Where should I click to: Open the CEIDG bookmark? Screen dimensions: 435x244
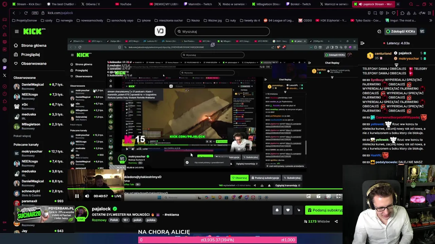point(305,20)
